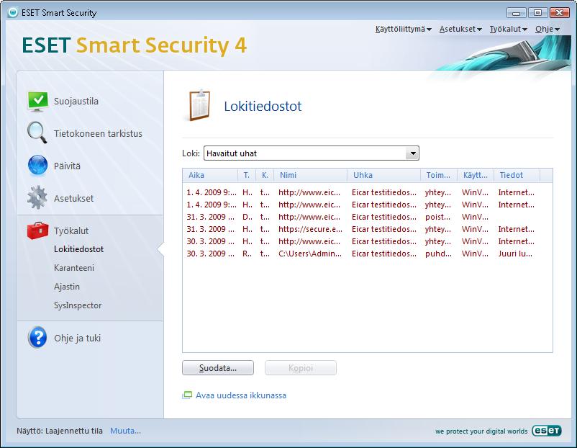Open the Käyttöliittymä menu

tap(403, 29)
